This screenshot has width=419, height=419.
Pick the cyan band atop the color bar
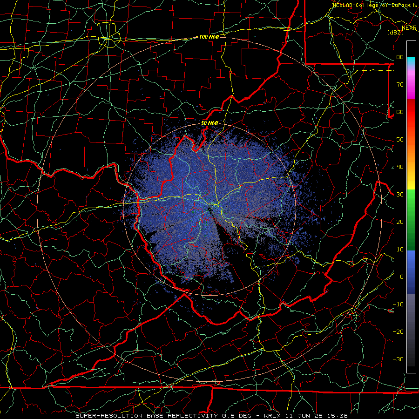411,62
